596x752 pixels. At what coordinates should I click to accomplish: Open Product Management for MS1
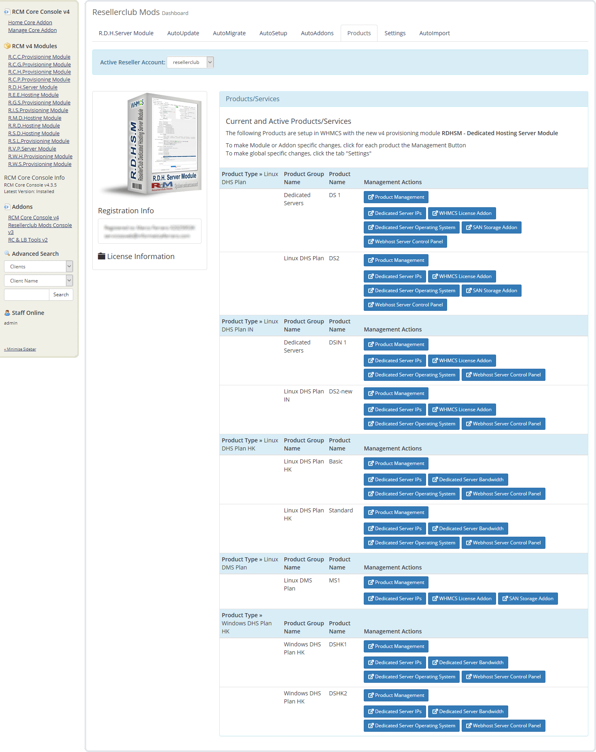point(396,582)
